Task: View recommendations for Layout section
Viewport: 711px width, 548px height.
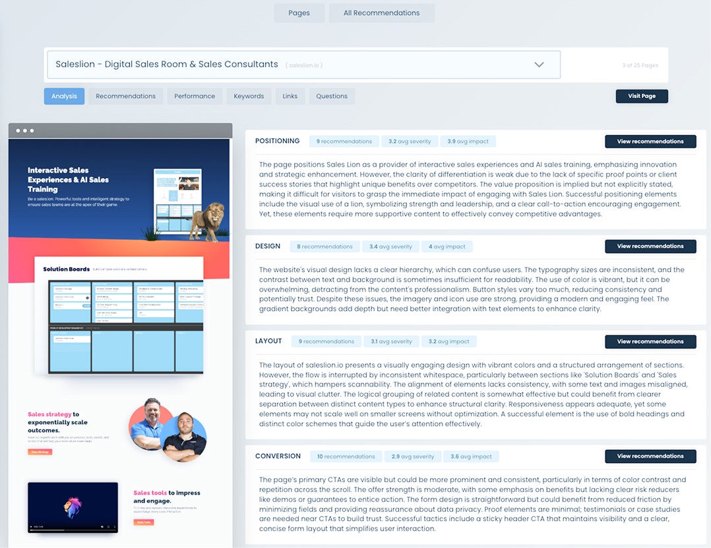Action: pyautogui.click(x=650, y=341)
